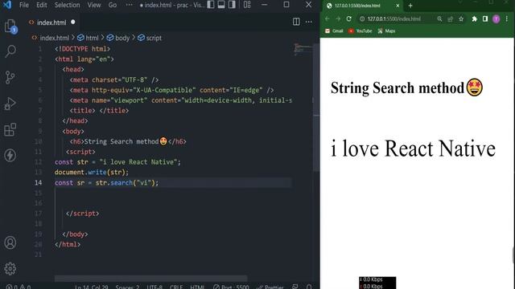Open the View menu
This screenshot has width=515, height=289.
pos(94,5)
